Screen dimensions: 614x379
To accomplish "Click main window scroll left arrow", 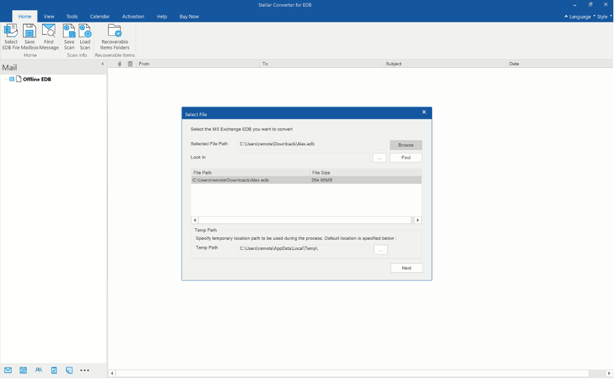I will (x=112, y=374).
